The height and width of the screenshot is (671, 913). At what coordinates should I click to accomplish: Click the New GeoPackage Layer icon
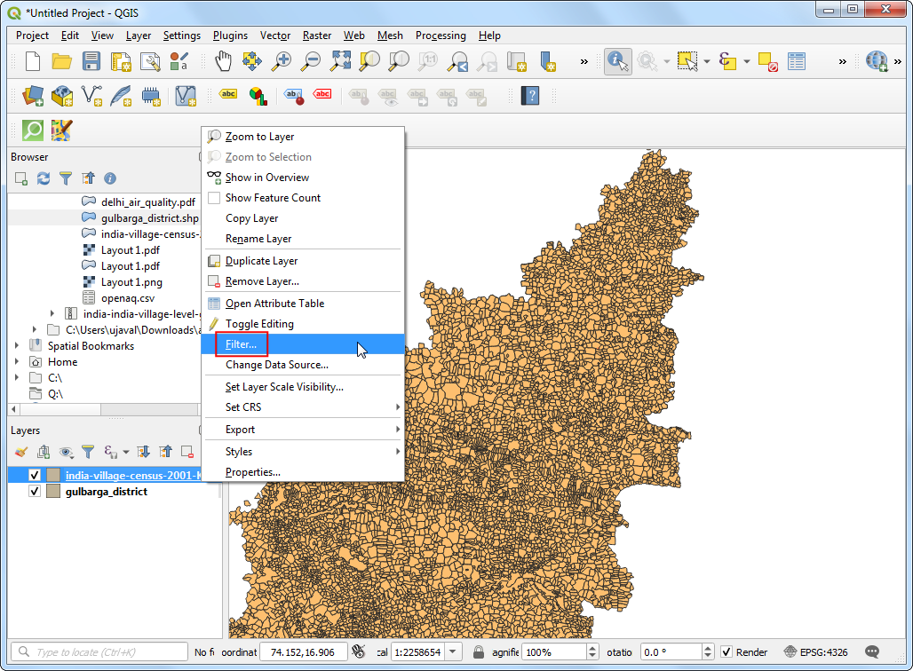tap(61, 96)
